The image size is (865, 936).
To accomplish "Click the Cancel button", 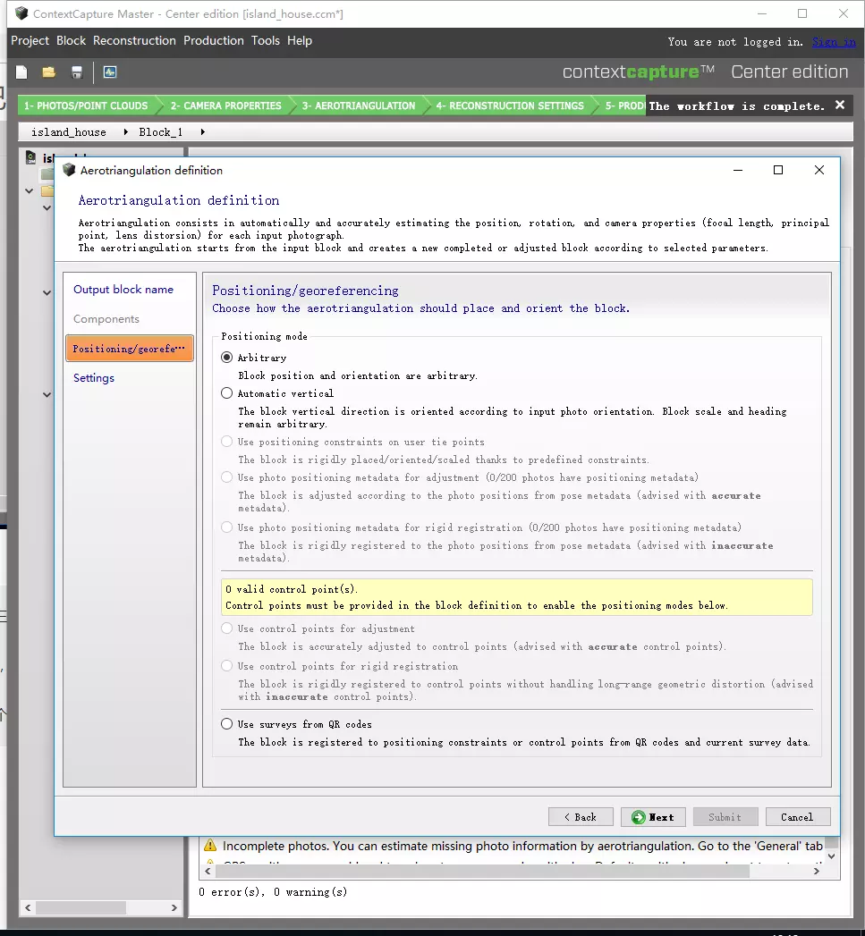I will coord(798,817).
